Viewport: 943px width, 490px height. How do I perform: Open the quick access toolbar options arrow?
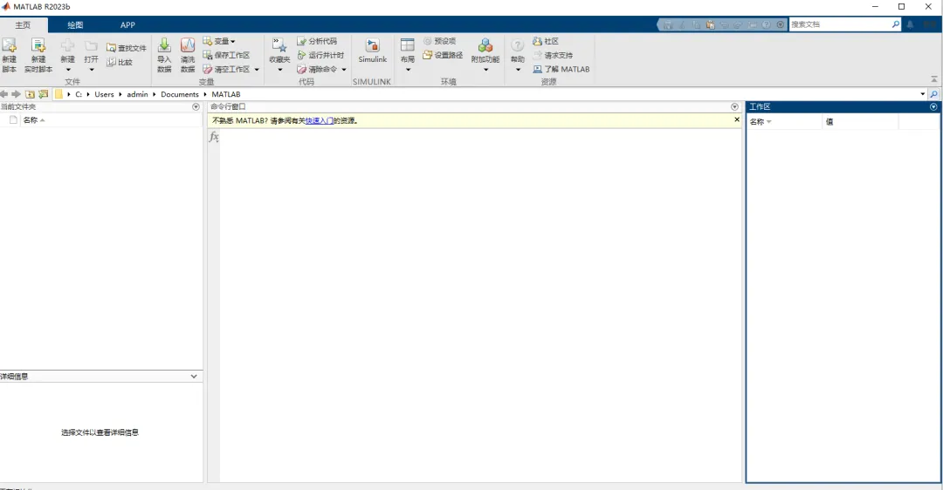[781, 24]
